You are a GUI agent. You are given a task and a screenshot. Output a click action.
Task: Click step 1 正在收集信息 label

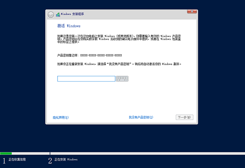pos(17,159)
